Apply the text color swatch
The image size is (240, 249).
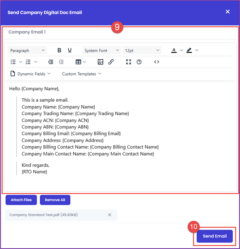click(174, 51)
